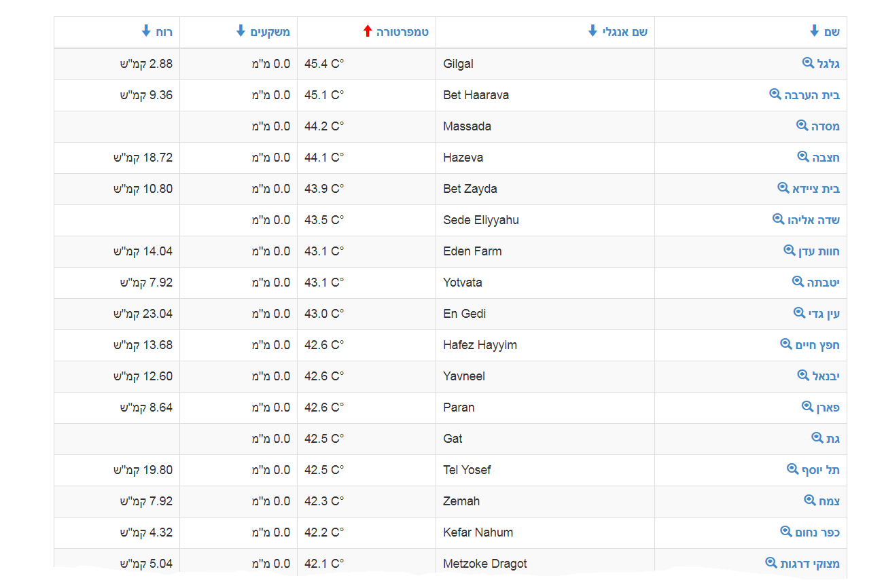The width and height of the screenshot is (884, 580).
Task: Sort by משקעים column arrow
Action: [241, 31]
